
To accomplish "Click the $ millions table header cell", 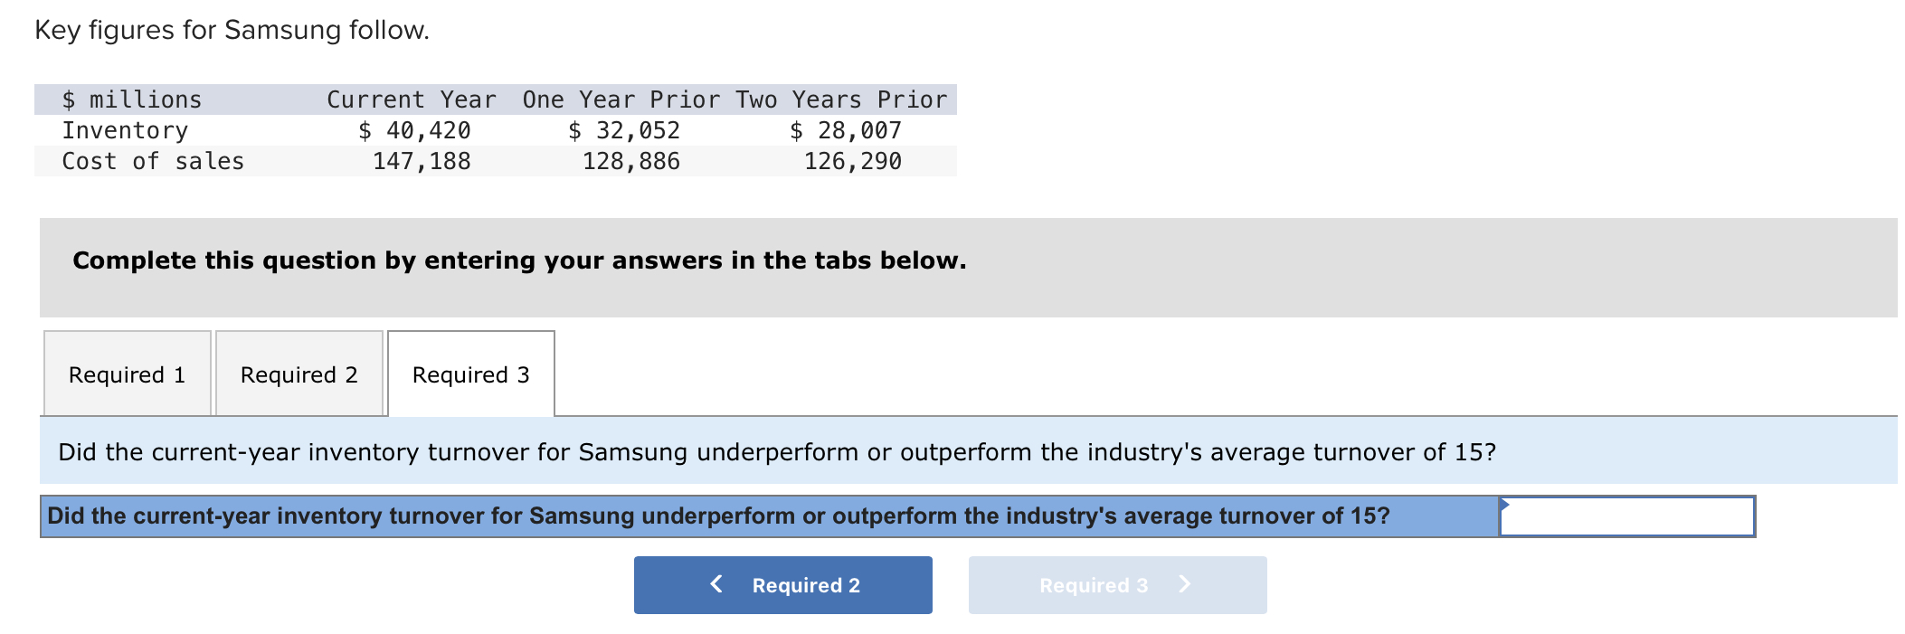I will coord(130,99).
